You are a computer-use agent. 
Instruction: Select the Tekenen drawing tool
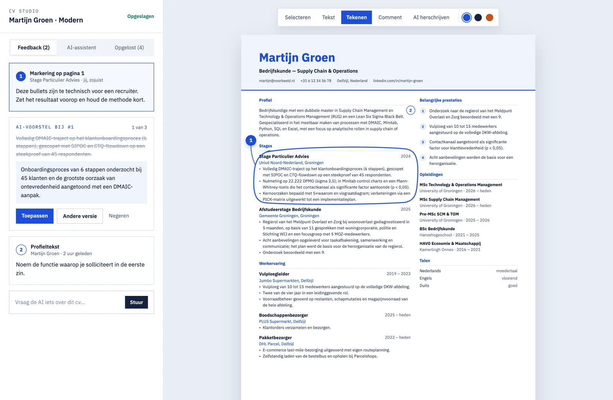(x=356, y=18)
